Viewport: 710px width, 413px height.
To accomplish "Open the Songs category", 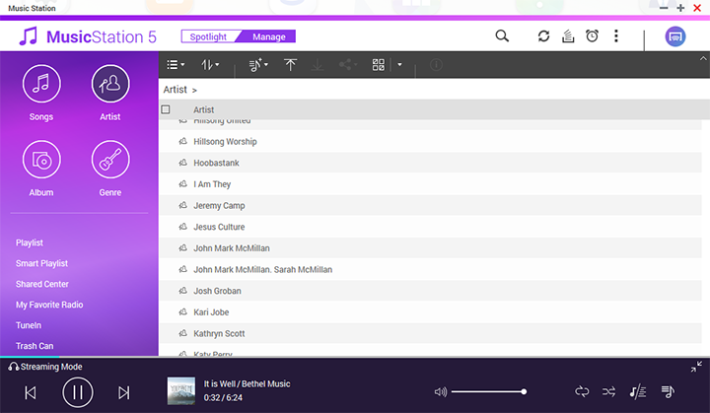I will coord(41,85).
